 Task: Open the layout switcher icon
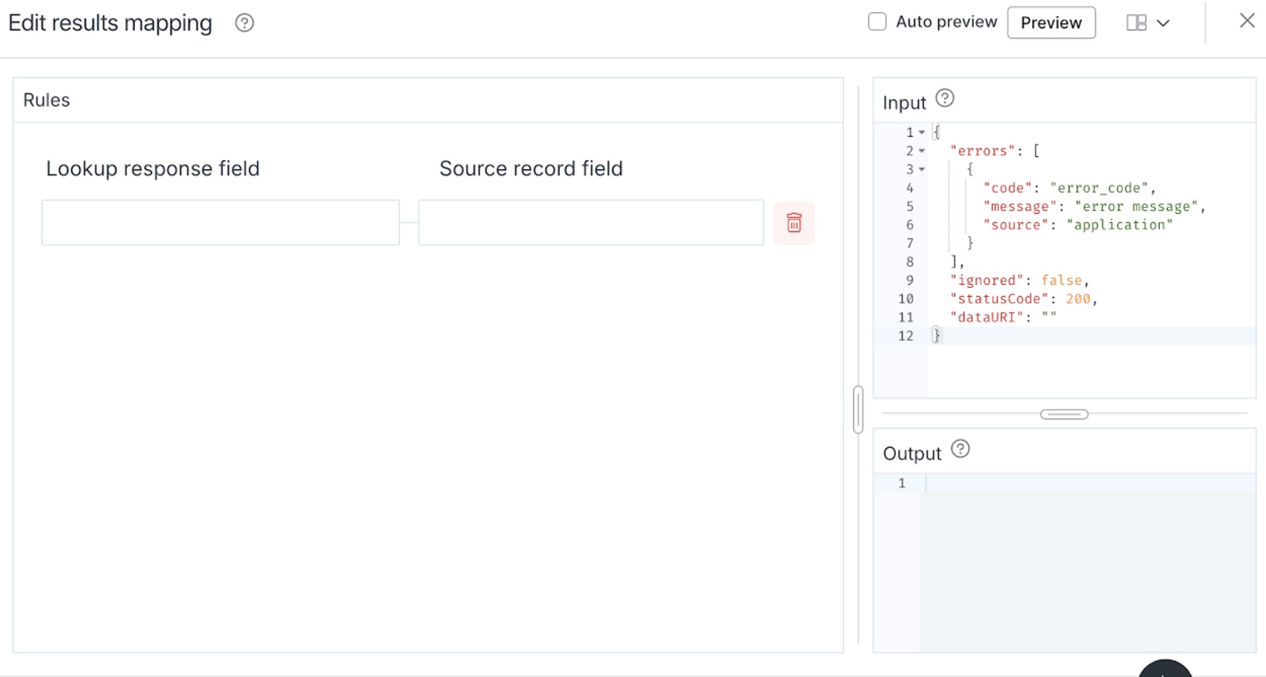(1136, 22)
